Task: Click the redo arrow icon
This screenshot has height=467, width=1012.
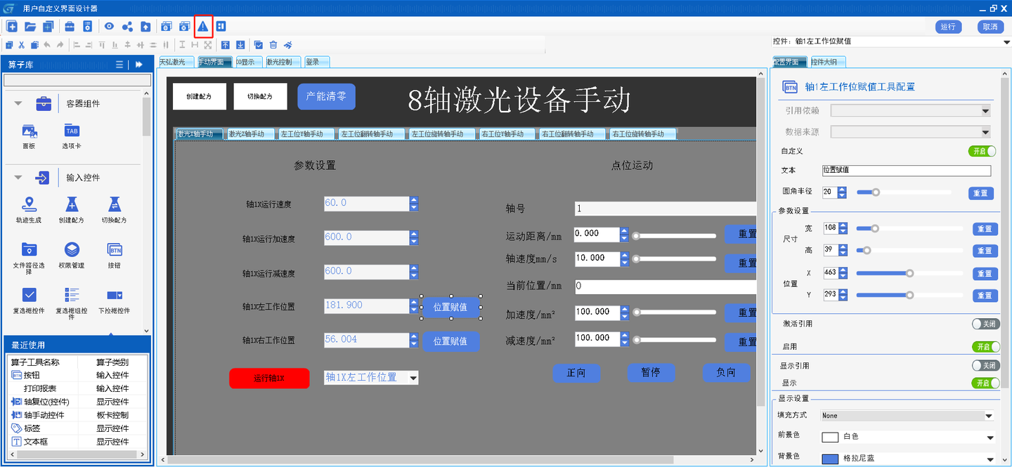Action: pyautogui.click(x=60, y=45)
